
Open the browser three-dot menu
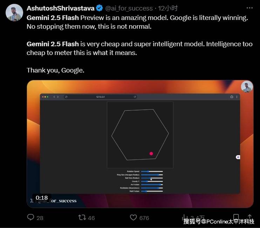pyautogui.click(x=237, y=97)
